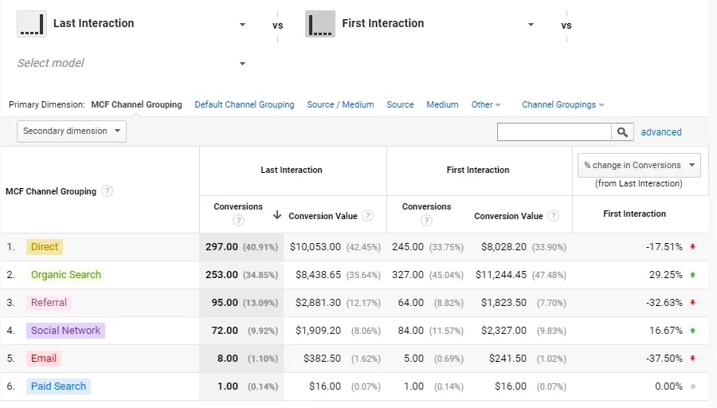
Task: Open the Select model dropdown
Action: pos(242,64)
